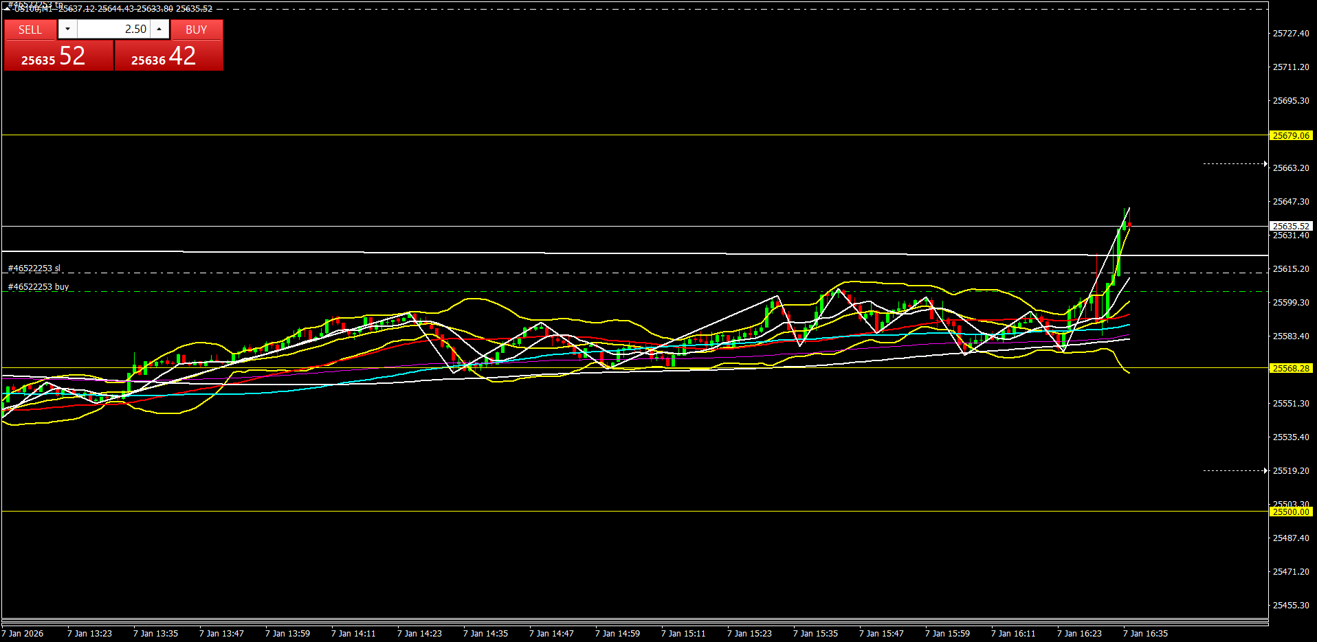Click the current price 25635.52 tag
Image resolution: width=1317 pixels, height=642 pixels.
coord(1291,226)
